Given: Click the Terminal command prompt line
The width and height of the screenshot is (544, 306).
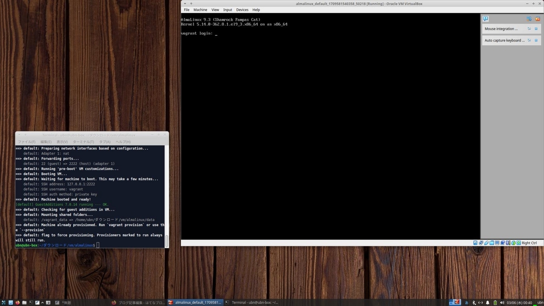Looking at the screenshot, I should coord(90,245).
